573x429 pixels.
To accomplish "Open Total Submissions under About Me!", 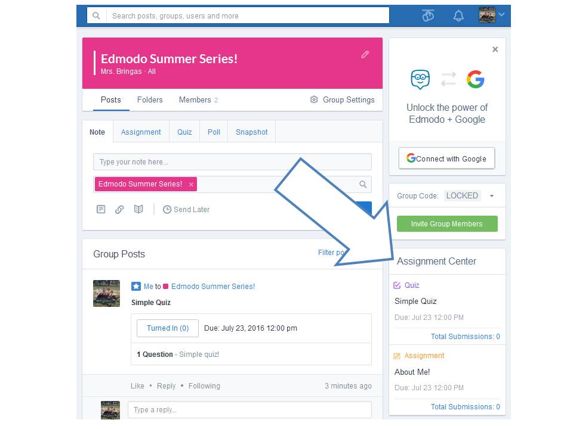I will click(x=465, y=407).
